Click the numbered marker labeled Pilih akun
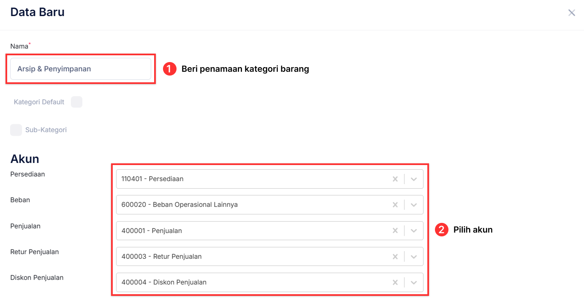This screenshot has width=584, height=298. 441,230
